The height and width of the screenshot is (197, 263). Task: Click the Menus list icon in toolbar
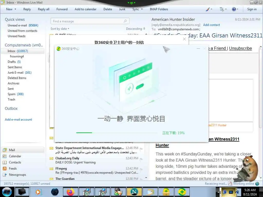pos(222,9)
